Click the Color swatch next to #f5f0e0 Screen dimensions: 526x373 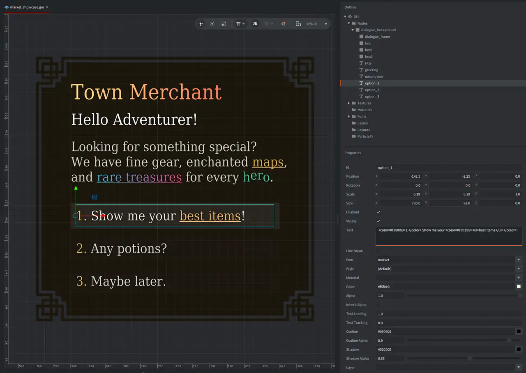[x=519, y=287]
